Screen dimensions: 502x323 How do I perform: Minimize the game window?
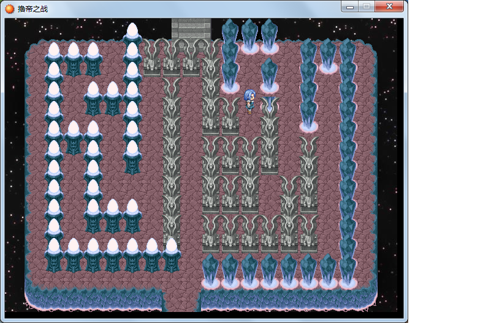point(349,7)
